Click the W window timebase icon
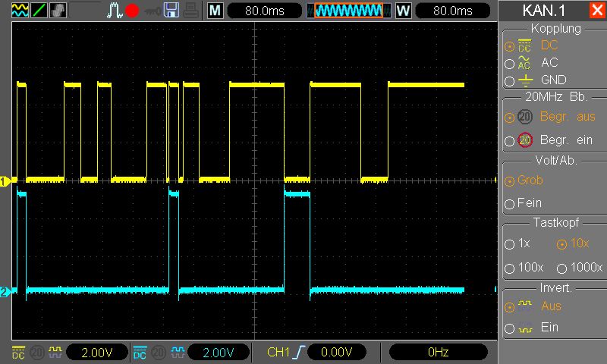The image size is (607, 364). (403, 11)
